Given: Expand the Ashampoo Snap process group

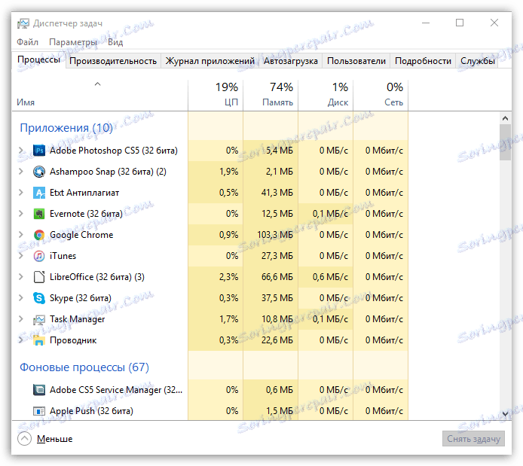Looking at the screenshot, I should coord(20,171).
